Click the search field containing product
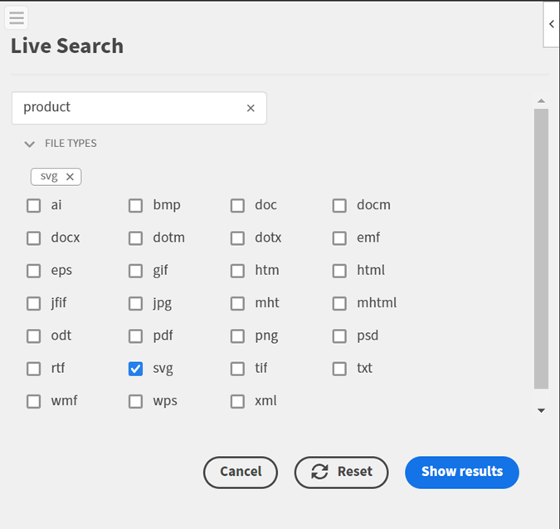This screenshot has height=529, width=560. (x=139, y=108)
